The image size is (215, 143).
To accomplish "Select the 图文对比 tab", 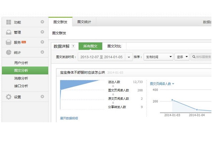I will coord(114,46).
